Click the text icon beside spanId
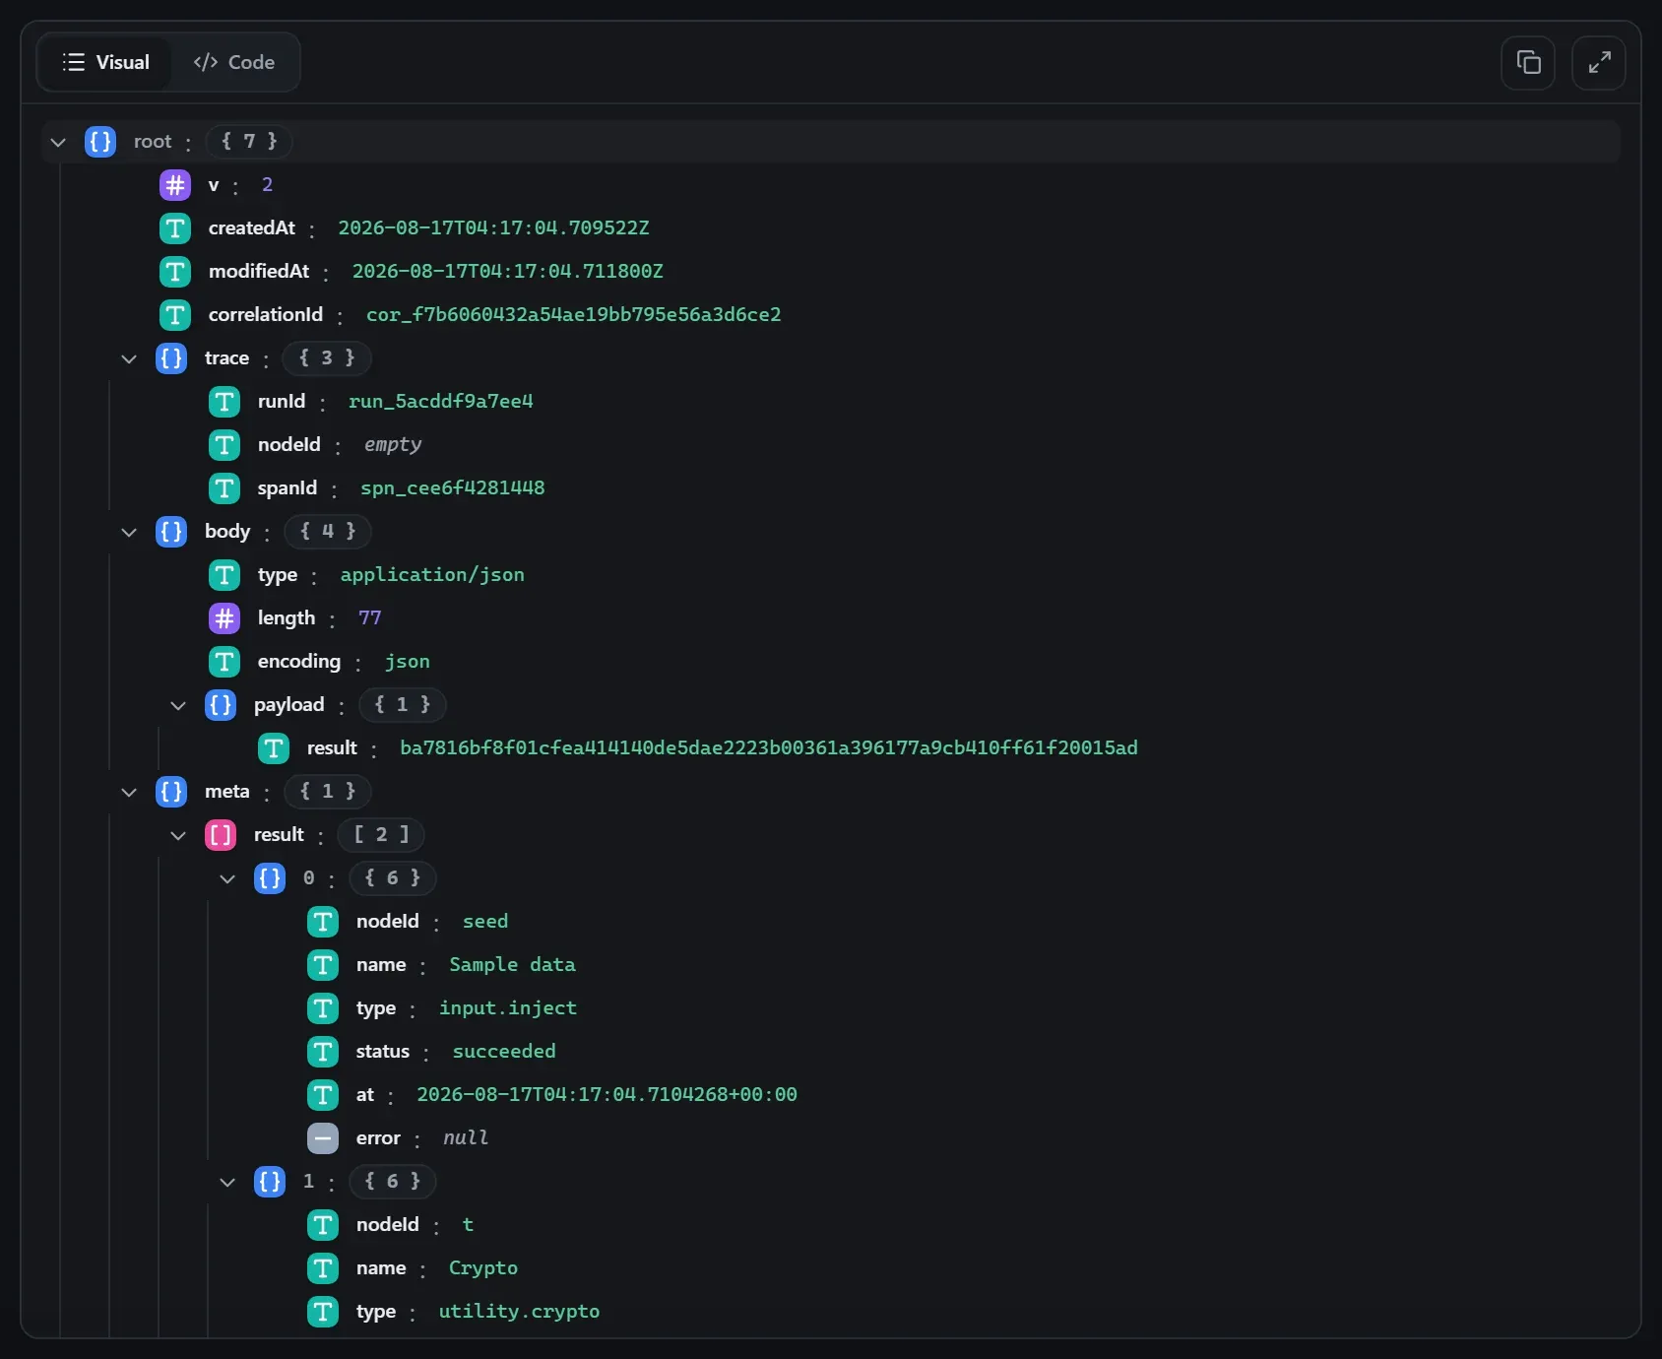Image resolution: width=1662 pixels, height=1359 pixels. pos(224,488)
